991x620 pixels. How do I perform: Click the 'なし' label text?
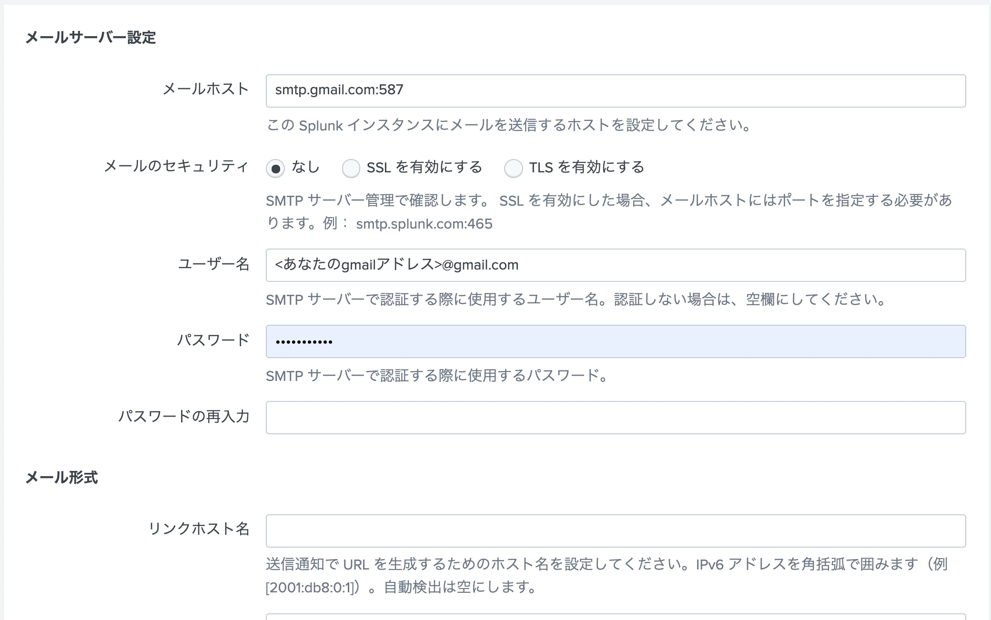[305, 167]
